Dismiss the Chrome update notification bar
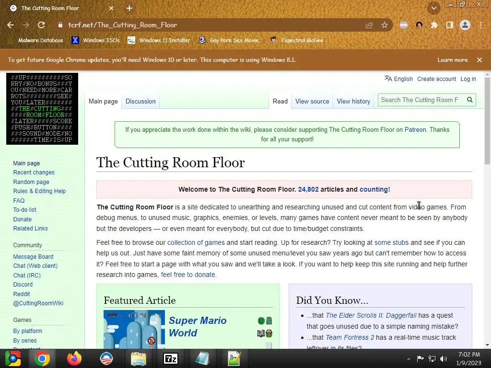This screenshot has width=491, height=368. click(x=479, y=60)
